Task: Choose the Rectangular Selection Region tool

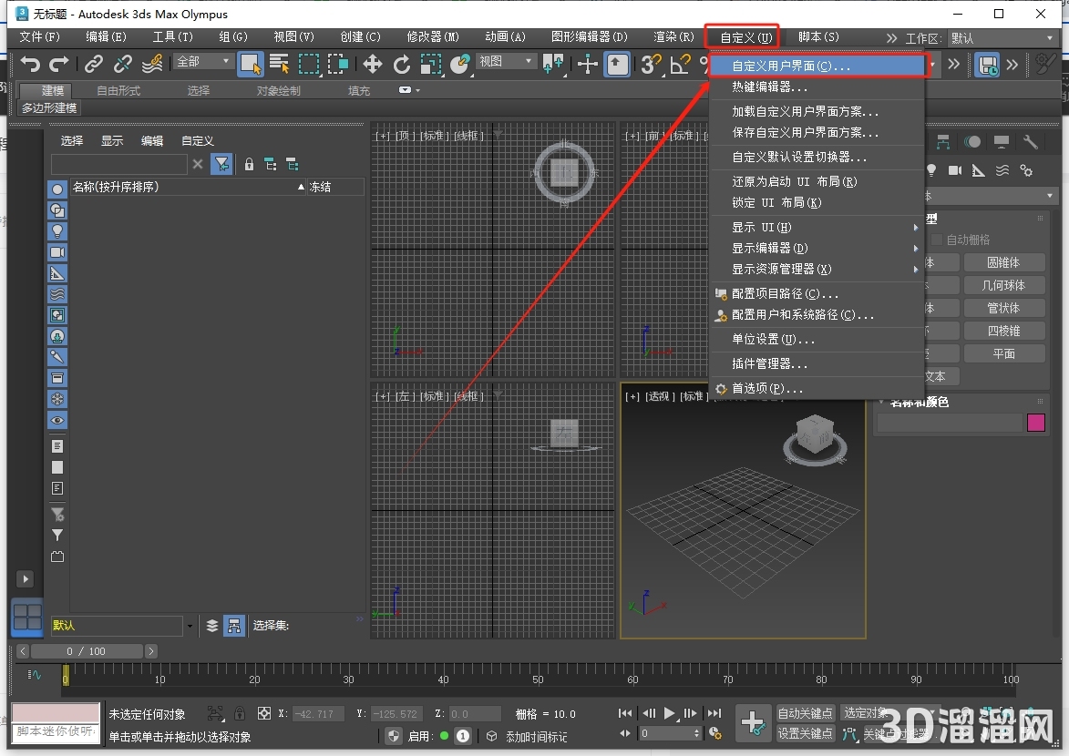Action: pyautogui.click(x=309, y=64)
